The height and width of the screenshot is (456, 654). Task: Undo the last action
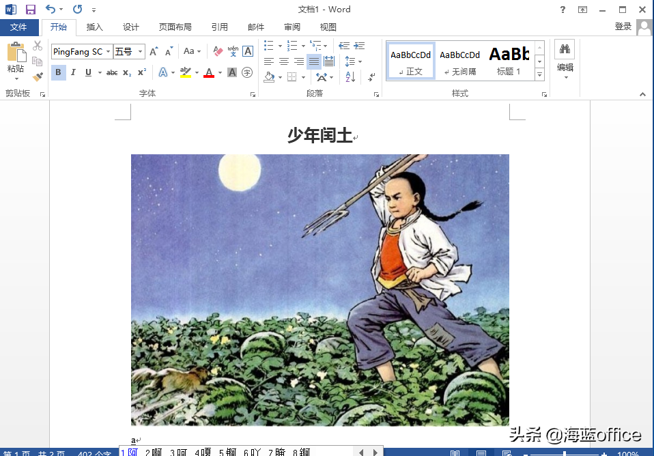51,9
